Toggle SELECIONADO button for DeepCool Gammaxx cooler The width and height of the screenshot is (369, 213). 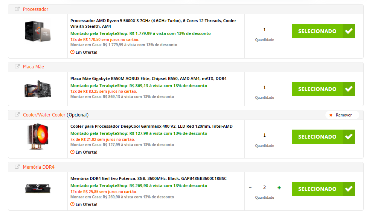pyautogui.click(x=323, y=137)
